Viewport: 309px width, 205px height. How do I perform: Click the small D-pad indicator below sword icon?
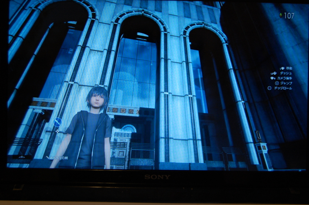[x=57, y=131]
